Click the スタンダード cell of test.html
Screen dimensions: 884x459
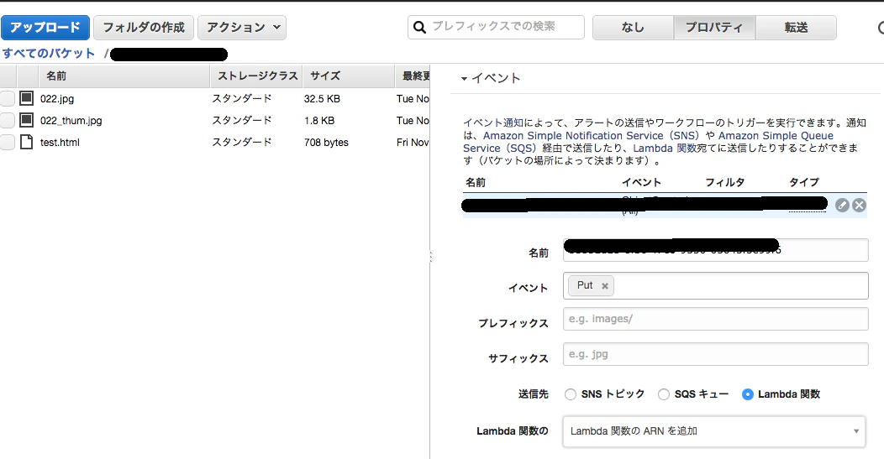pos(242,142)
